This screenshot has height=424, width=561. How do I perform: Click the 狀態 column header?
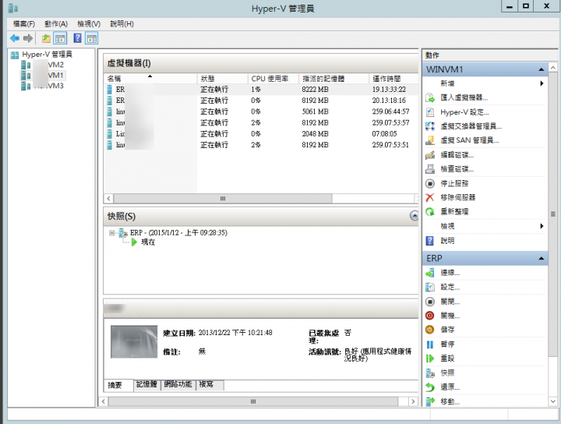pos(222,79)
